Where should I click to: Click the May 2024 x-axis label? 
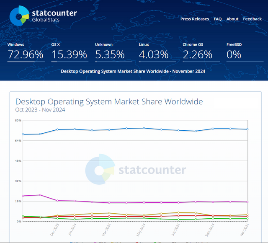[x=141, y=230]
